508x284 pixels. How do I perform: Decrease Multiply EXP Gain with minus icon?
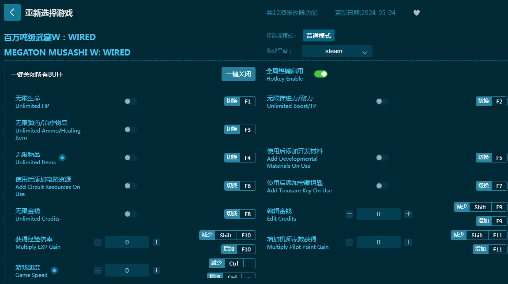98,242
